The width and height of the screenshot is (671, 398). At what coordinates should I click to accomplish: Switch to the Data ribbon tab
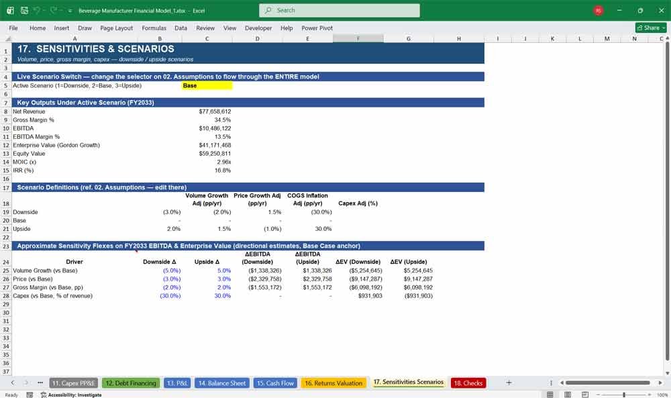(180, 28)
